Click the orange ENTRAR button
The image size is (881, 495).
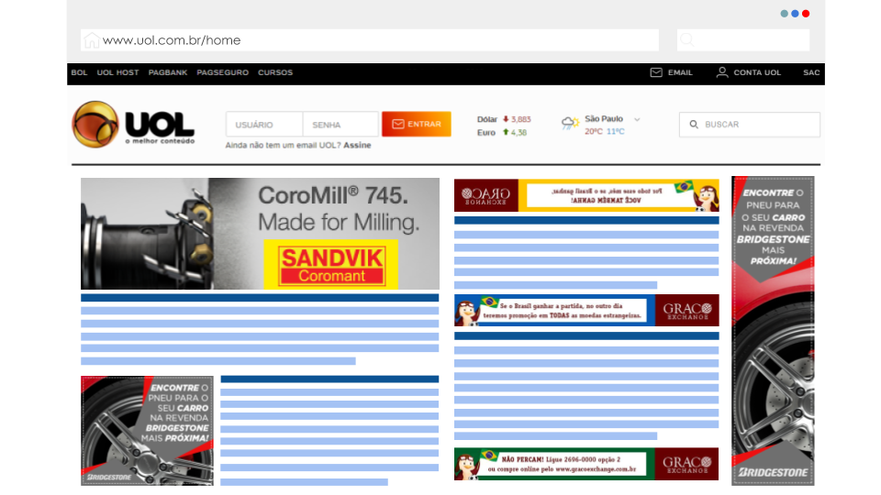pos(417,124)
